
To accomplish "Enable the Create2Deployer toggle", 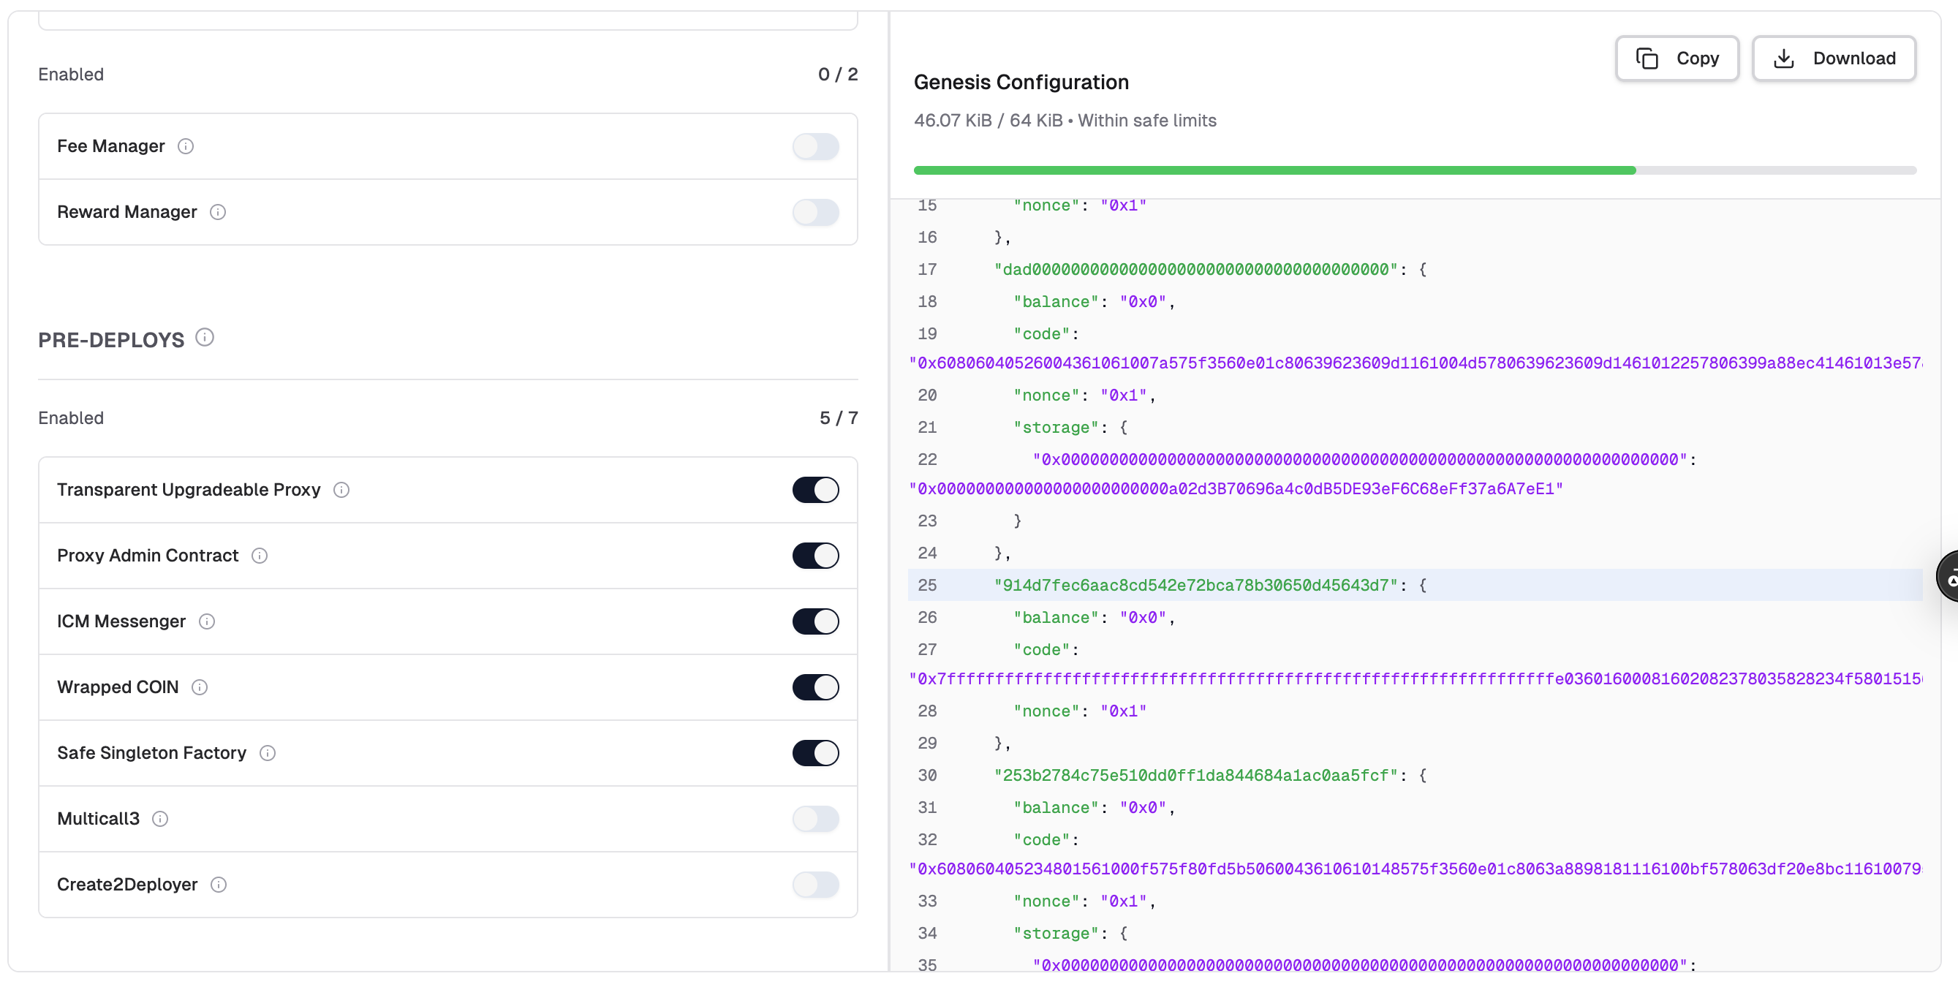I will pos(814,885).
